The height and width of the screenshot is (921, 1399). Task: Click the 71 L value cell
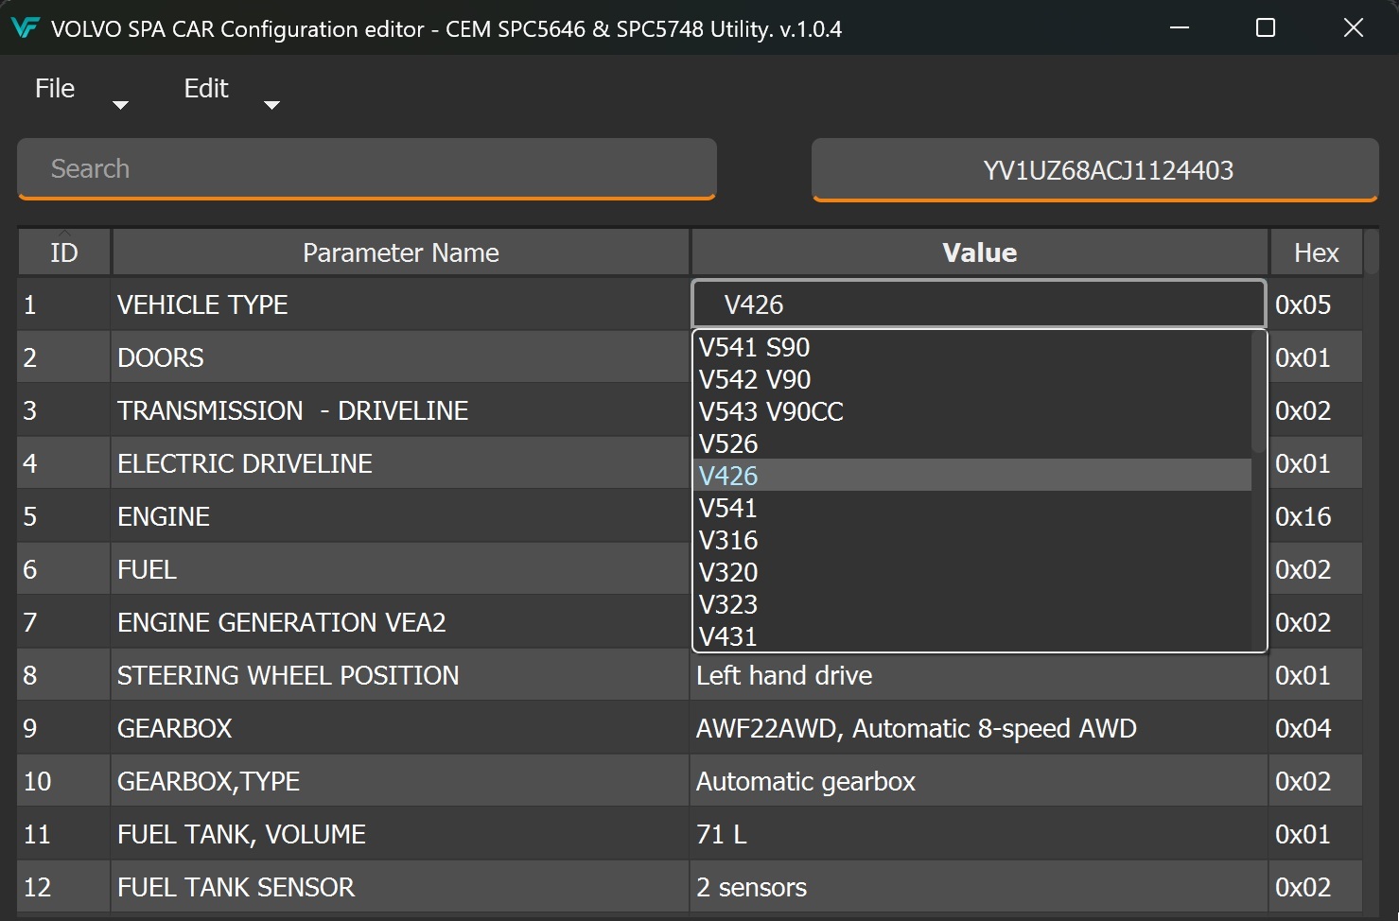(x=979, y=834)
